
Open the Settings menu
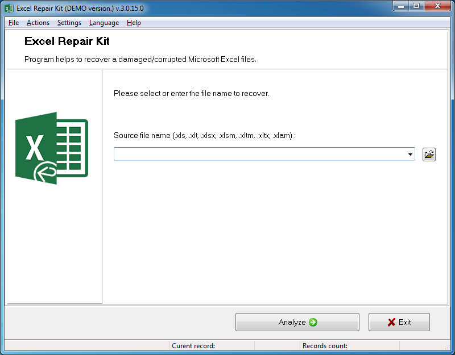tap(69, 23)
